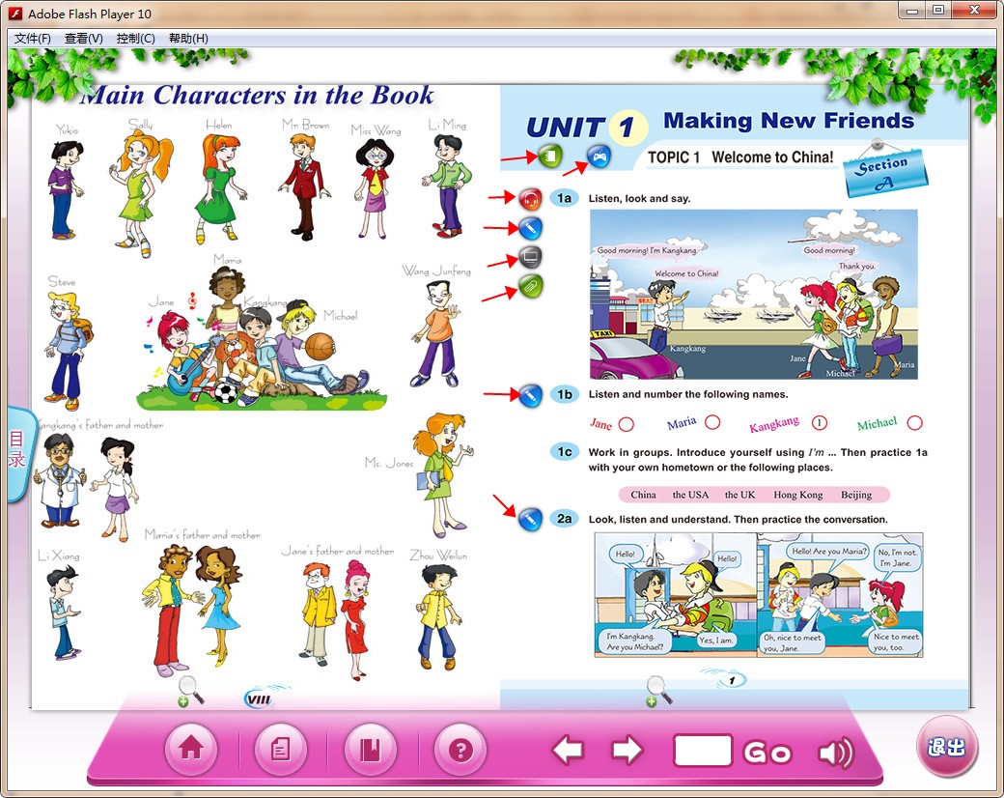The width and height of the screenshot is (1004, 798).
Task: Select the circle next to Jane
Action: [x=627, y=424]
